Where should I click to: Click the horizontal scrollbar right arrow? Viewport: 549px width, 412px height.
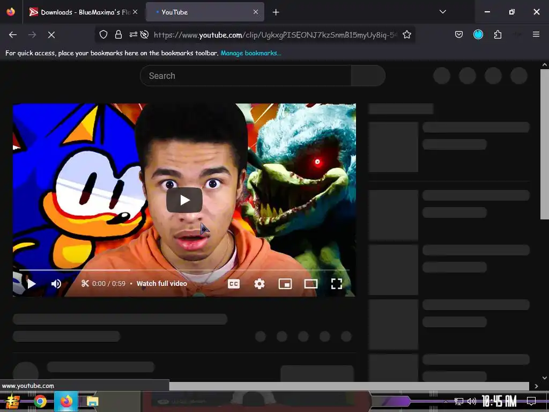coord(536,386)
